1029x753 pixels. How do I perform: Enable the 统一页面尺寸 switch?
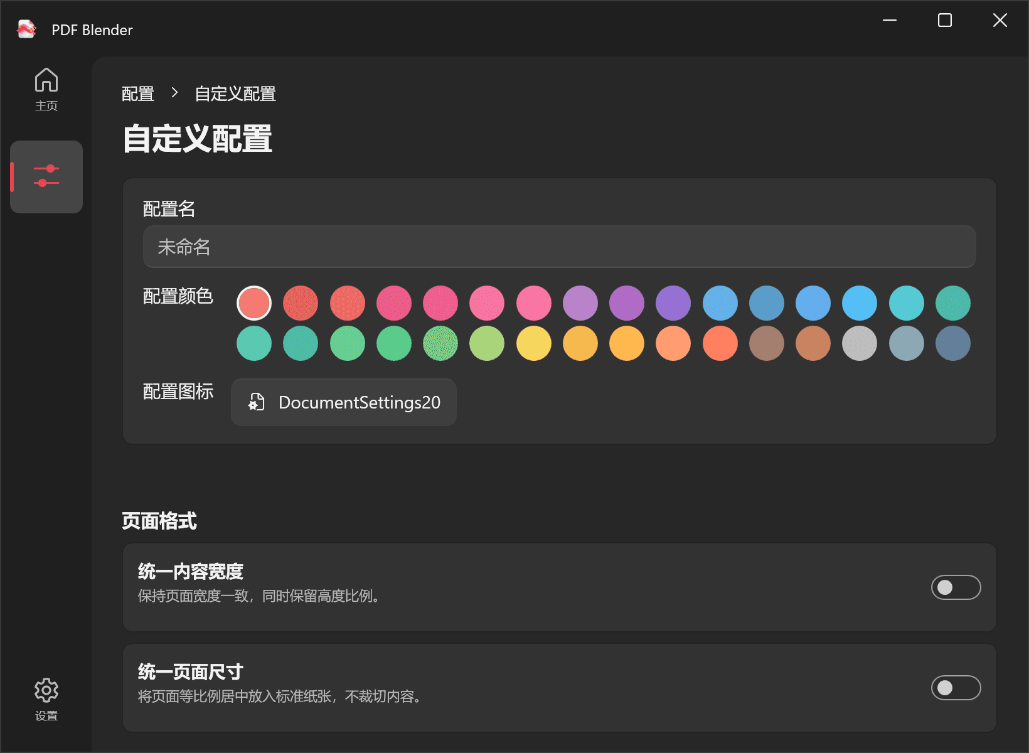coord(956,688)
